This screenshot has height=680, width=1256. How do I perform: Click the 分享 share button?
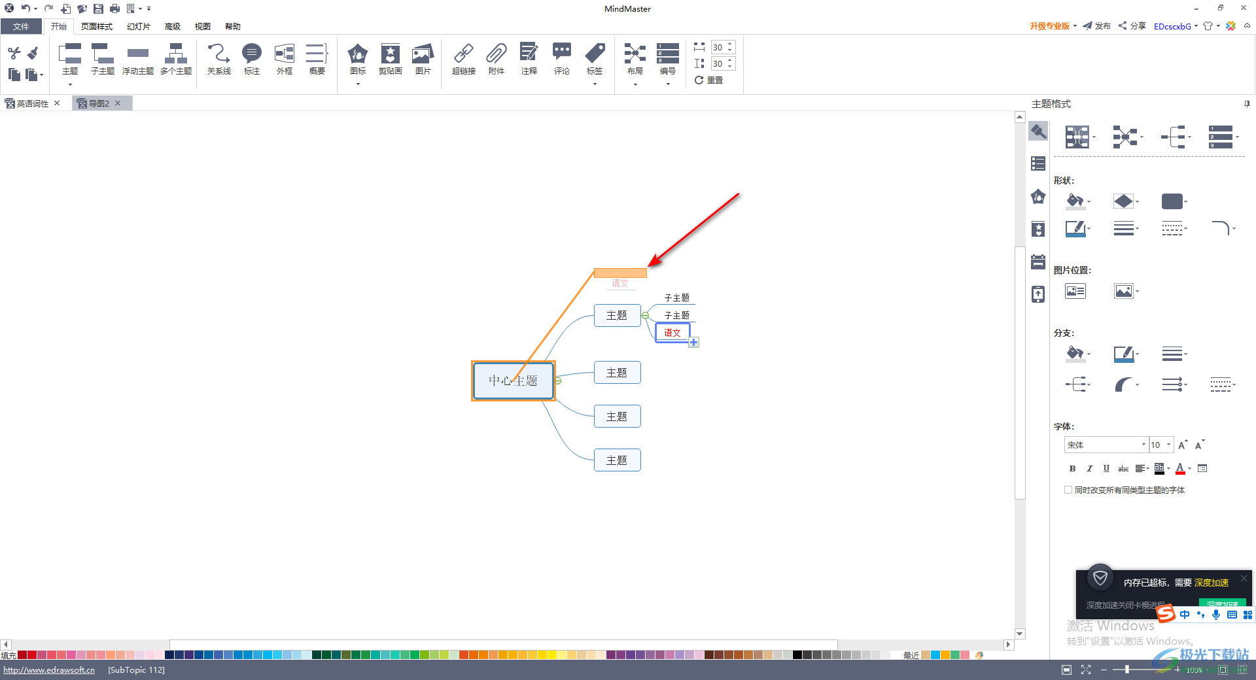(x=1132, y=26)
